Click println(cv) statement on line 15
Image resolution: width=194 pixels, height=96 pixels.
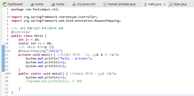coord(46,62)
